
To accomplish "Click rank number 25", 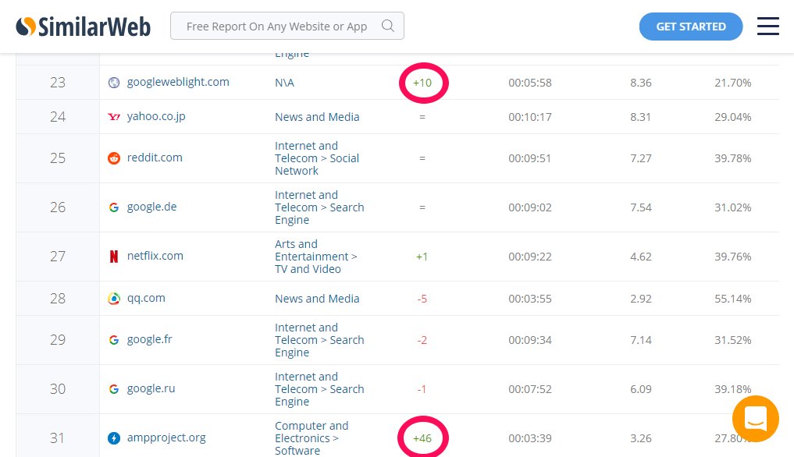I will pos(58,158).
